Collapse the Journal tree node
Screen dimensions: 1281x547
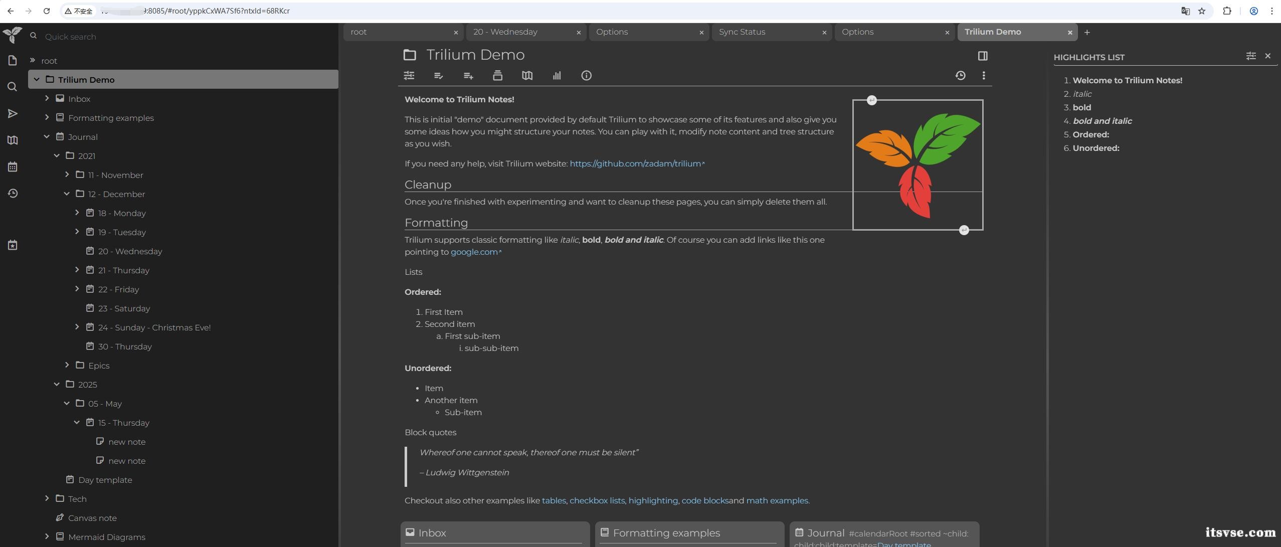click(47, 136)
